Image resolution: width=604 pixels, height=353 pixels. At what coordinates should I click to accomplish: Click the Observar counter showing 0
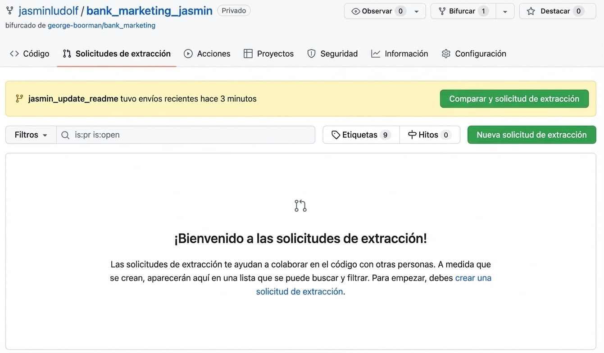(400, 11)
